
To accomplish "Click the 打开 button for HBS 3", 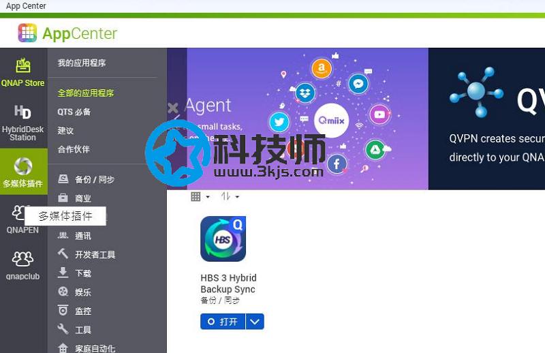I will coord(223,322).
